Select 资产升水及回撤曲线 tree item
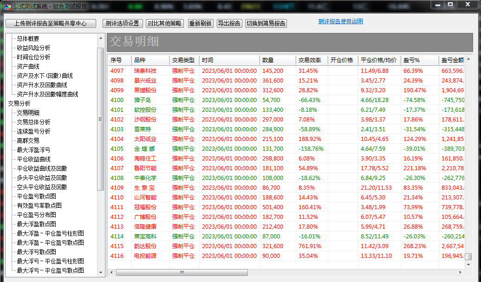 pyautogui.click(x=42, y=85)
